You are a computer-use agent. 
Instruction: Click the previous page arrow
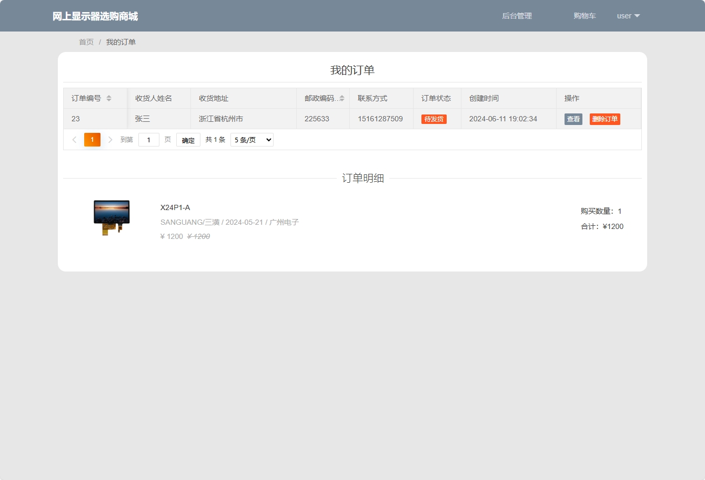[74, 140]
